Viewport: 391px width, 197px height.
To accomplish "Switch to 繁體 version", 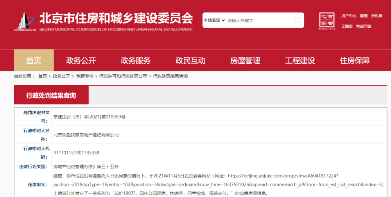I will point(364,16).
